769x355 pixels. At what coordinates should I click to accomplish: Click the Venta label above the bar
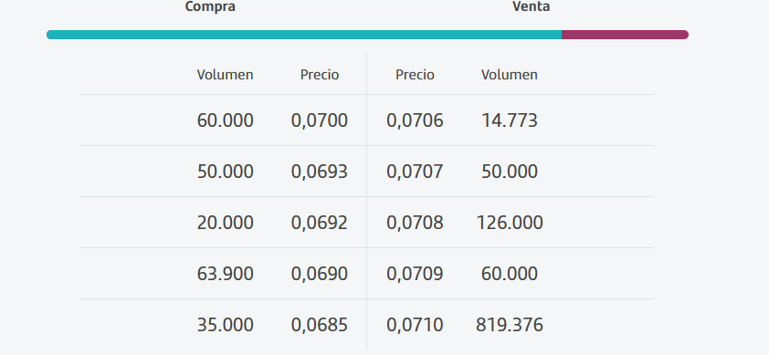pos(532,6)
